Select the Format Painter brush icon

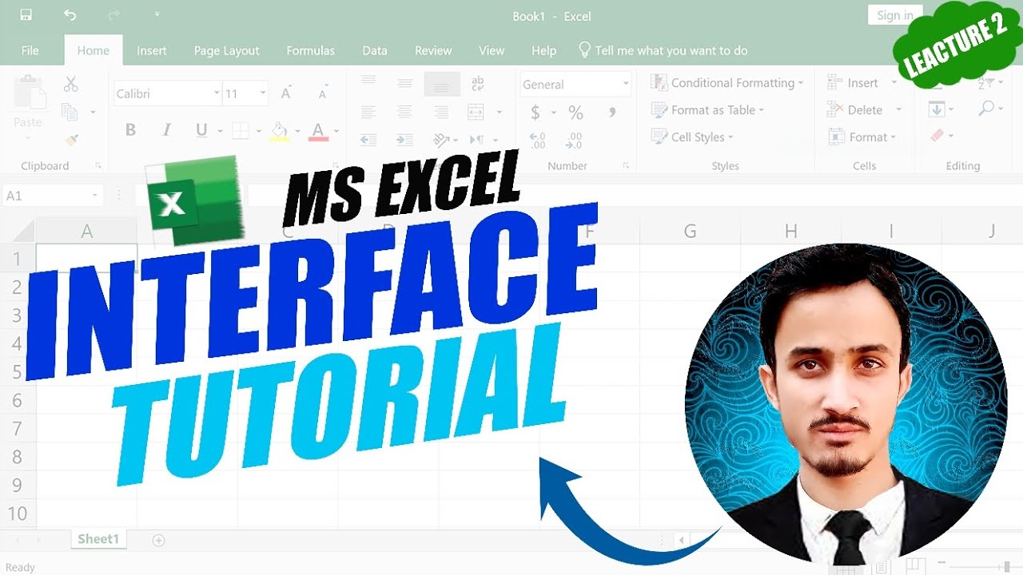click(x=72, y=140)
